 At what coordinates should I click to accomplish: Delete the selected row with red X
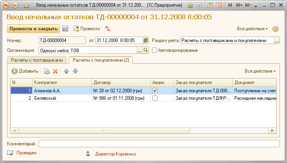tap(56, 71)
